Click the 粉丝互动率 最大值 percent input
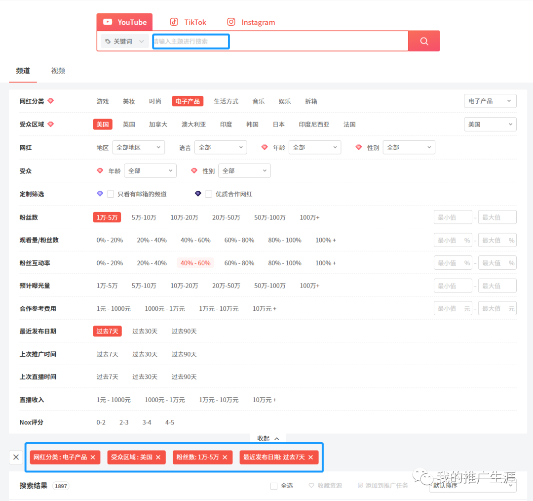 click(497, 263)
